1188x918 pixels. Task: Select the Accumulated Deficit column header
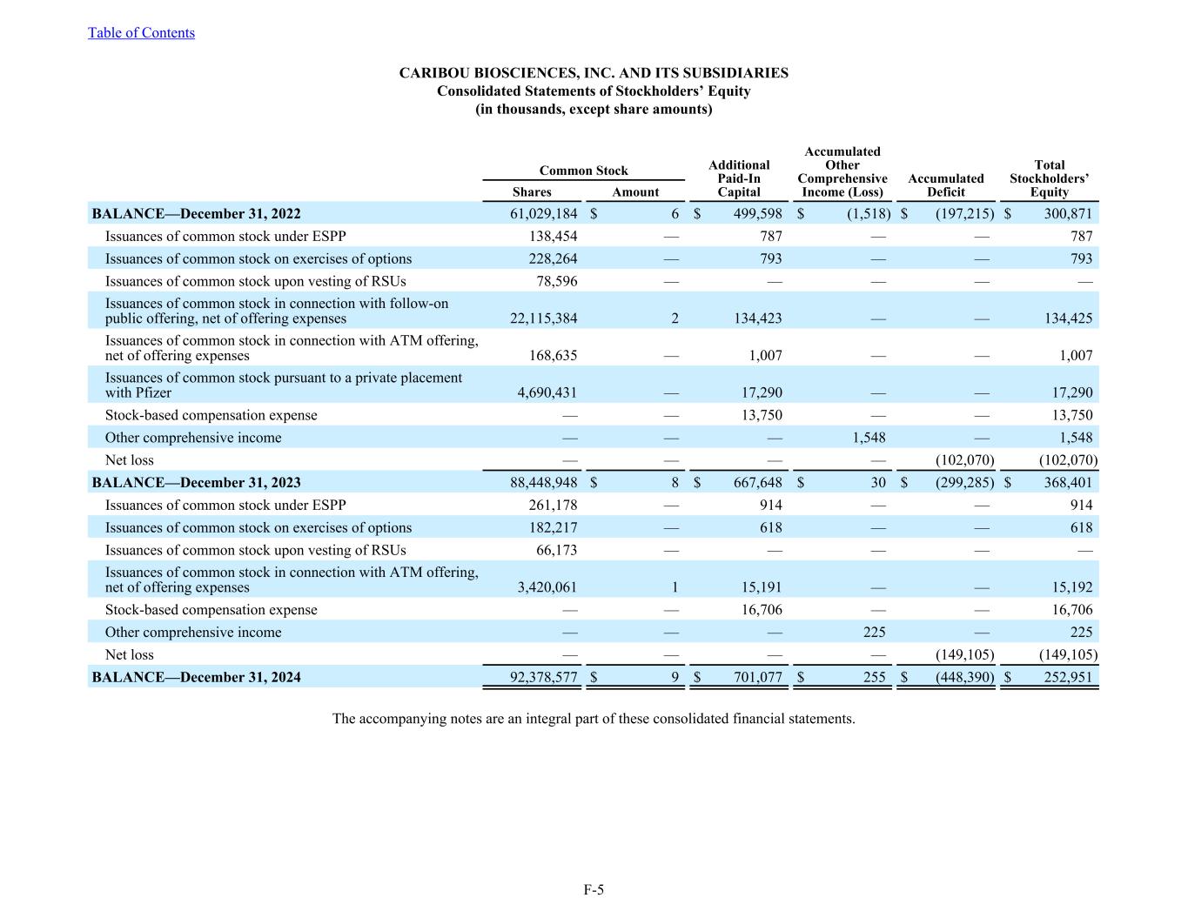[x=945, y=185]
